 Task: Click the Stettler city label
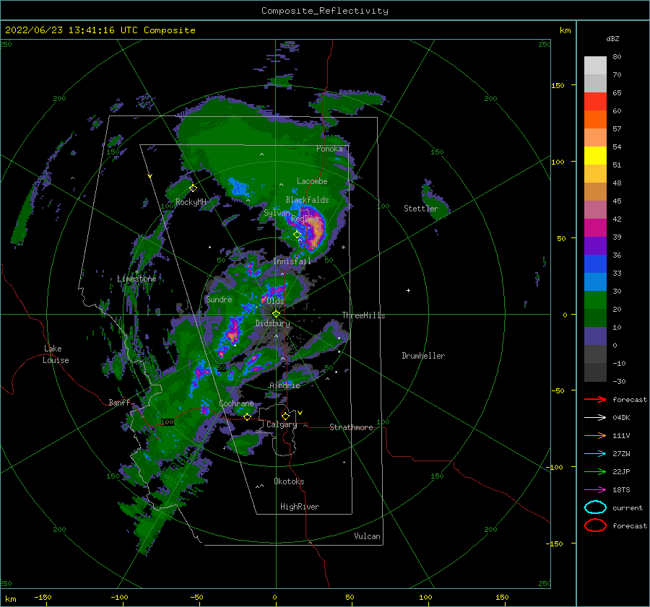[x=421, y=209]
